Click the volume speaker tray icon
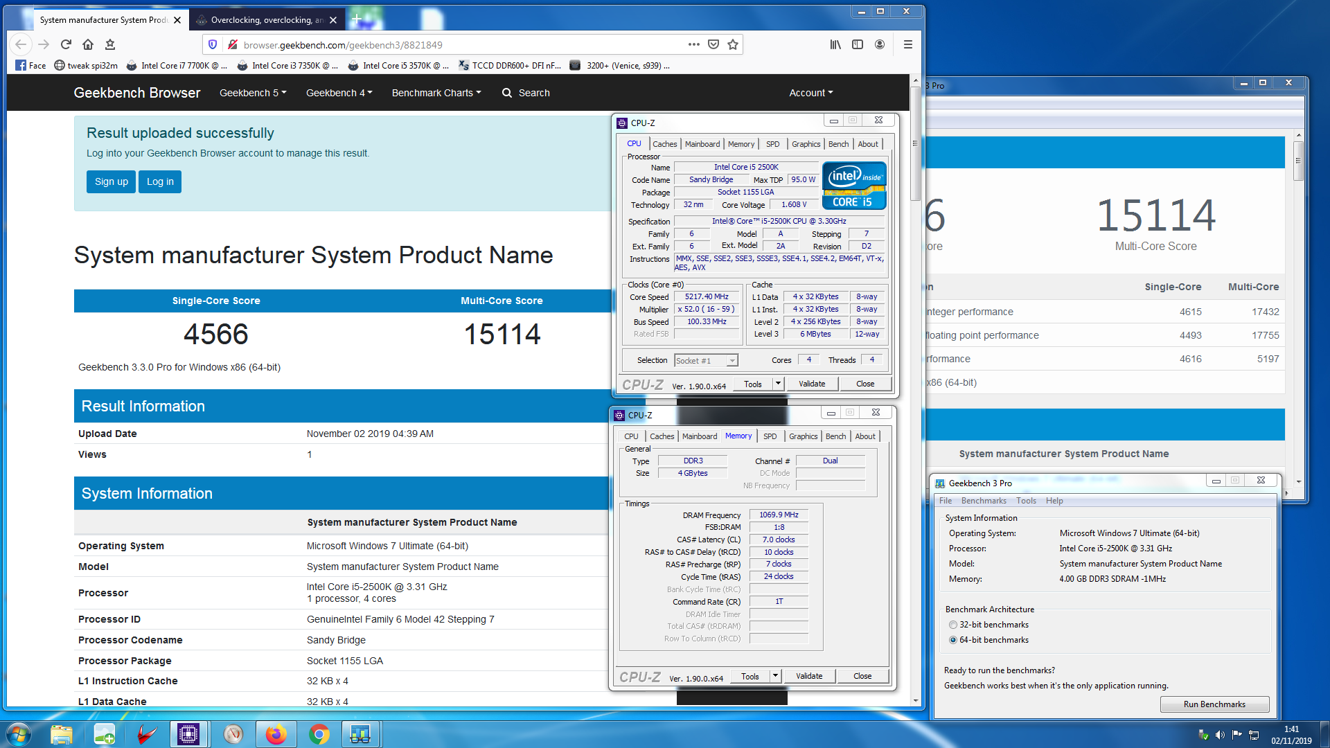Image resolution: width=1330 pixels, height=748 pixels. (x=1220, y=735)
